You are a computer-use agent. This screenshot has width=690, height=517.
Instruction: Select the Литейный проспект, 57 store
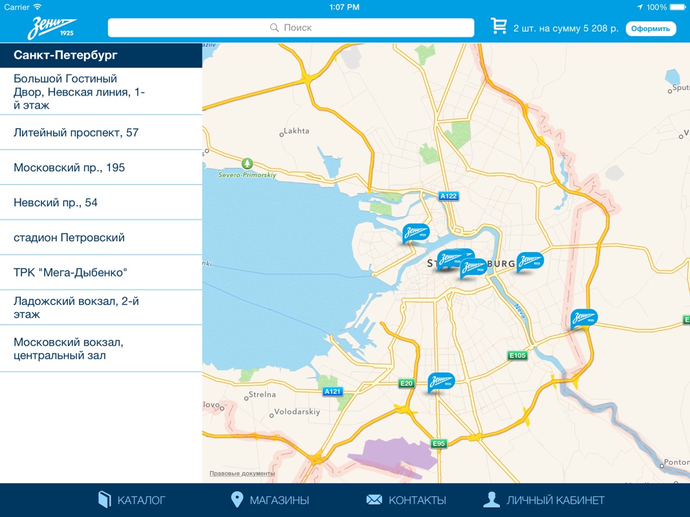(102, 132)
